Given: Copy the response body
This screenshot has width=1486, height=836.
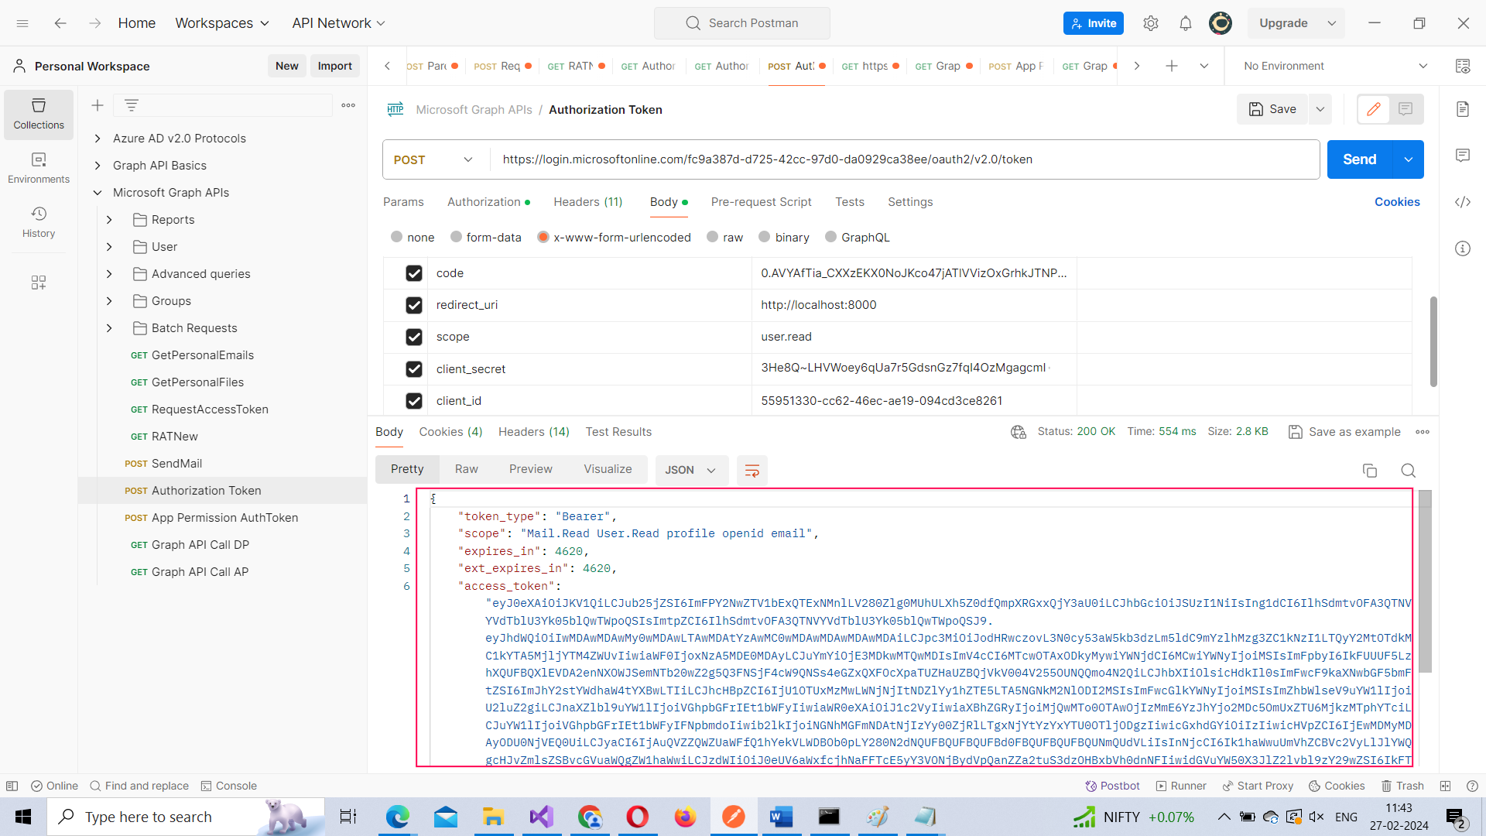Looking at the screenshot, I should click(x=1370, y=471).
